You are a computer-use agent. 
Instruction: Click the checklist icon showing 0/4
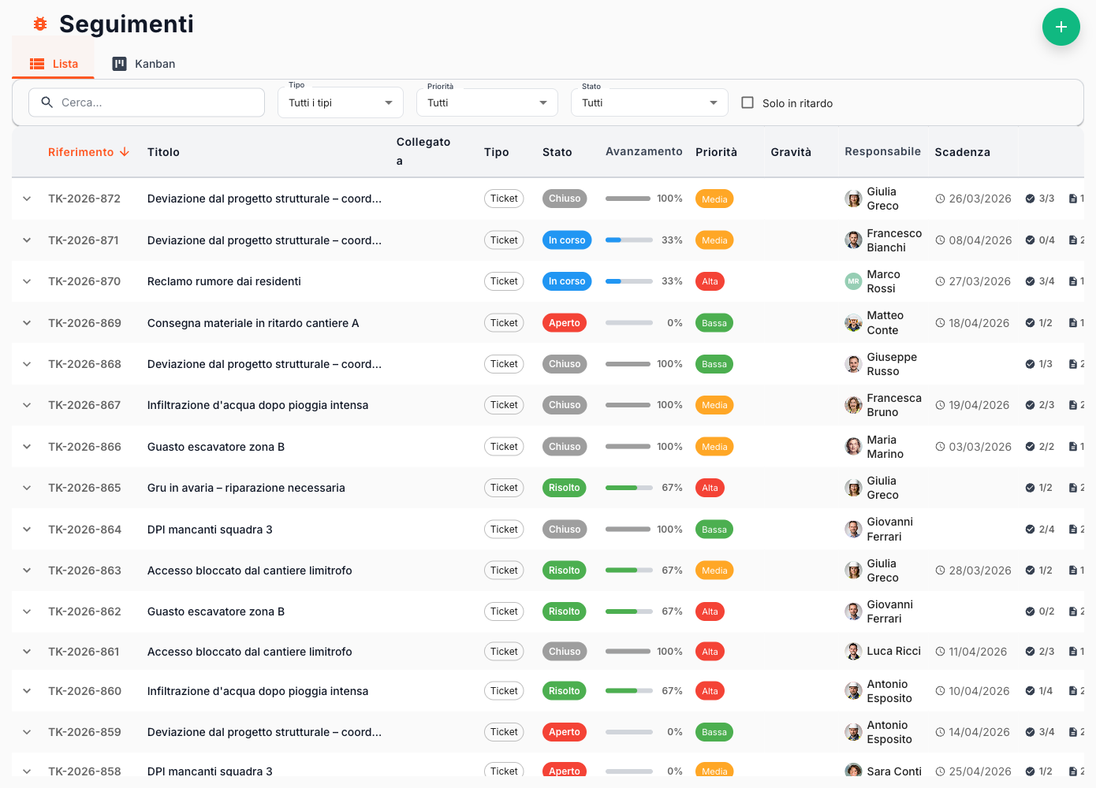coord(1030,240)
